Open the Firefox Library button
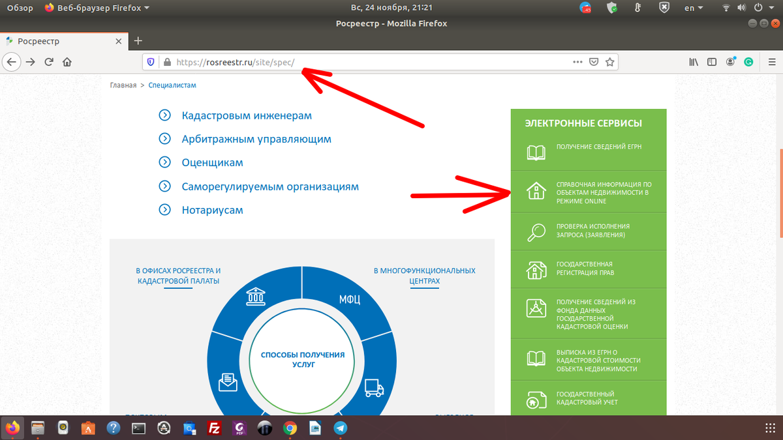 point(694,63)
